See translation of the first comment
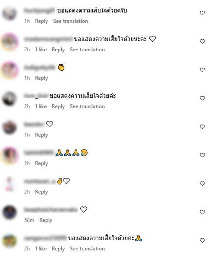Image resolution: width=211 pixels, height=256 pixels. (70, 21)
